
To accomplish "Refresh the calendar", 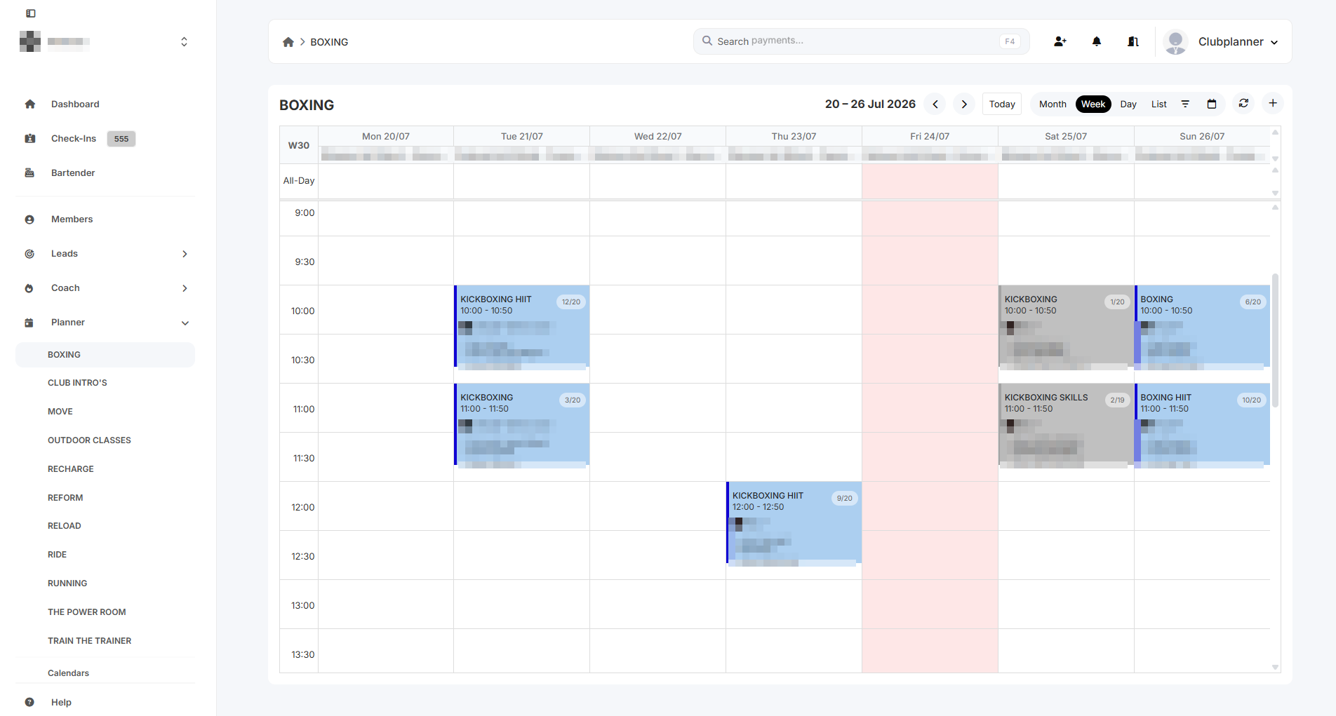I will point(1243,103).
